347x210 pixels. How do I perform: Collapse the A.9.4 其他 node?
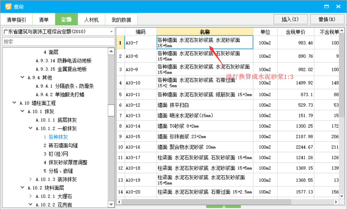click(22, 78)
